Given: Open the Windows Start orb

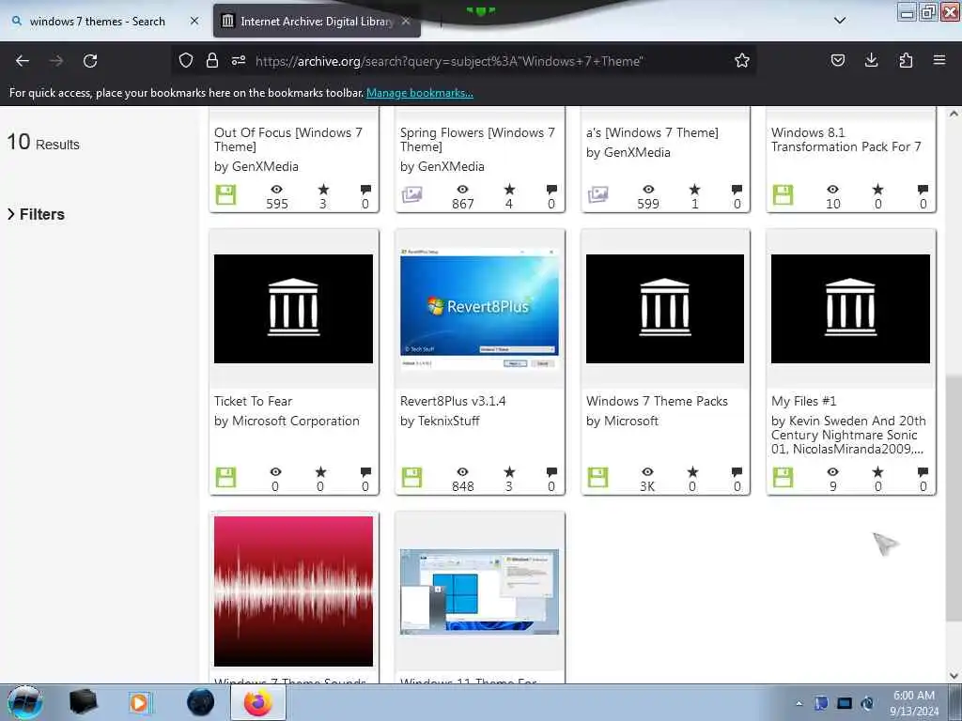Looking at the screenshot, I should click(25, 702).
